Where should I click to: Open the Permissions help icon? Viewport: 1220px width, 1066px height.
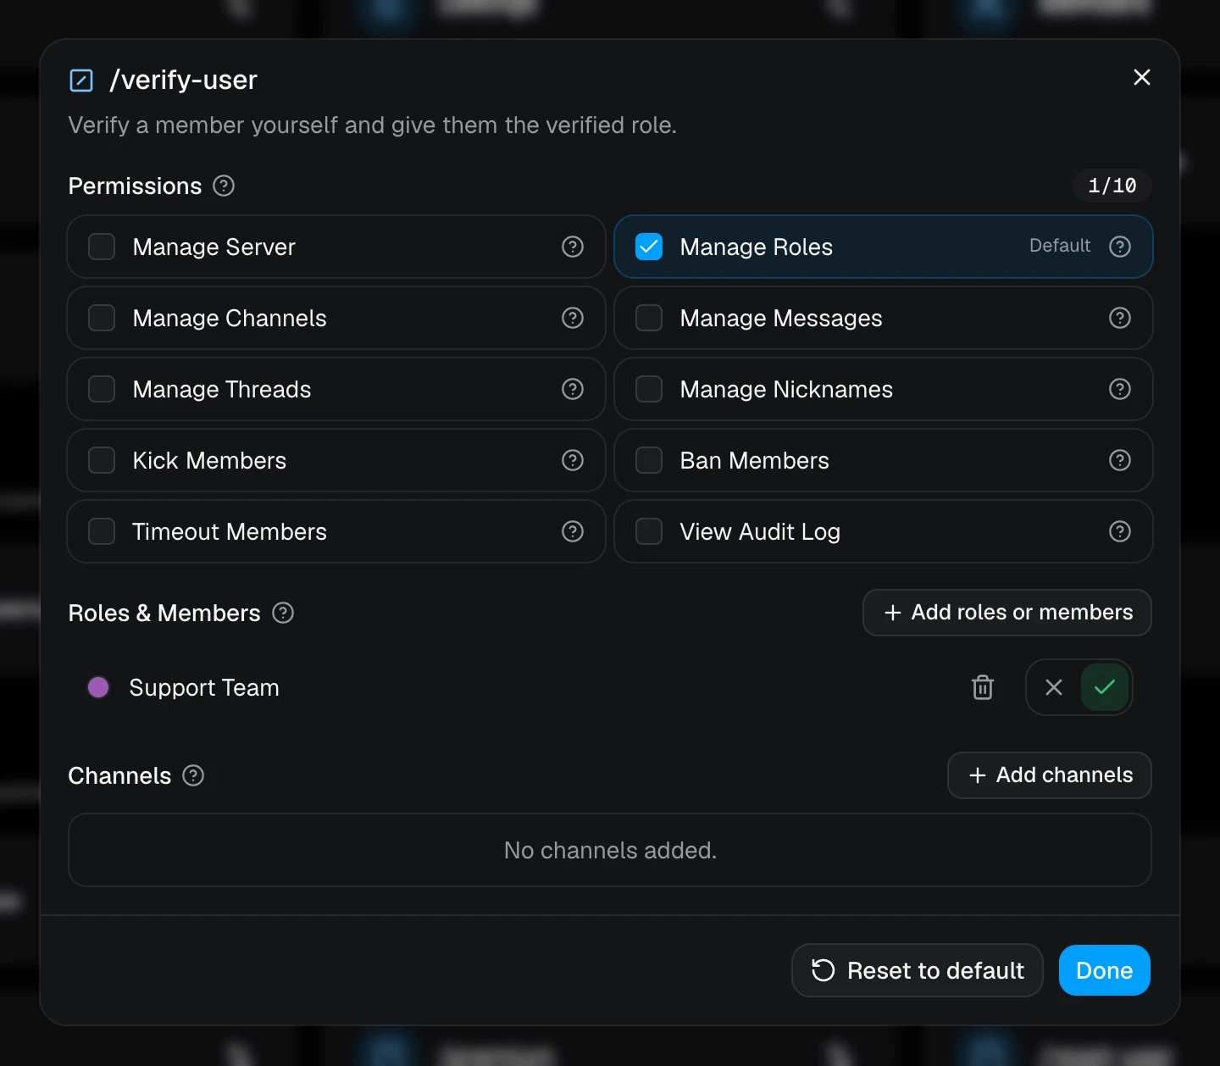point(224,186)
